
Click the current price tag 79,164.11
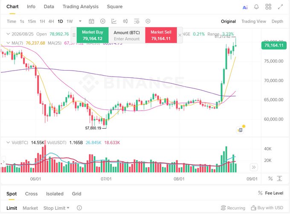coord(274,45)
